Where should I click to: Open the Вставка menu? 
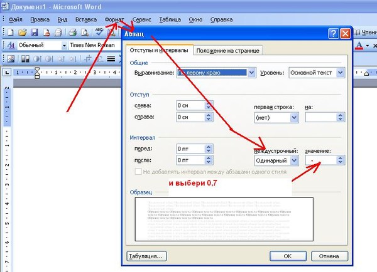(86, 19)
